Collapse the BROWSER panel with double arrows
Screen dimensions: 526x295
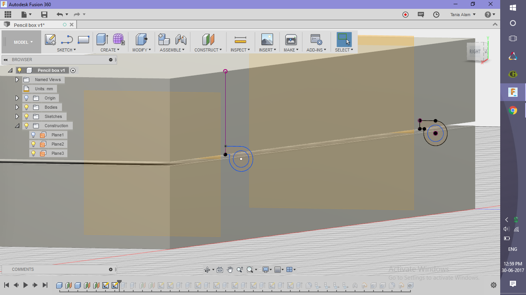5,60
